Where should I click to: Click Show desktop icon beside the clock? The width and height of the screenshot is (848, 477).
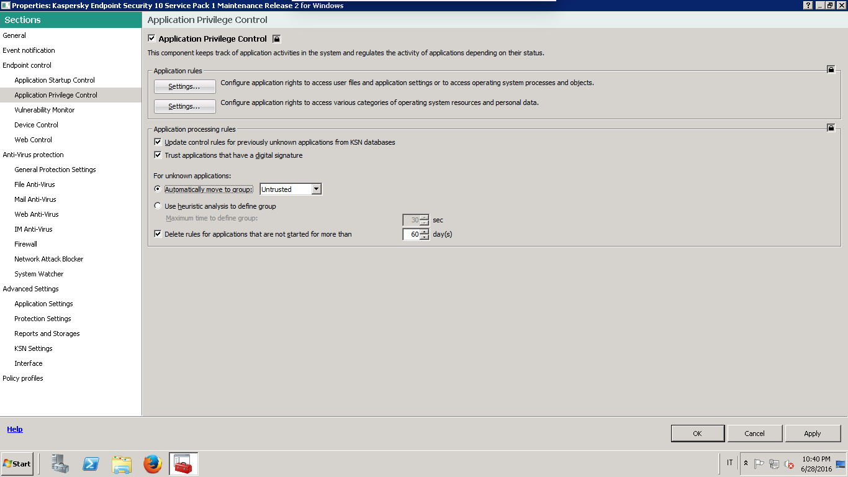(x=841, y=464)
